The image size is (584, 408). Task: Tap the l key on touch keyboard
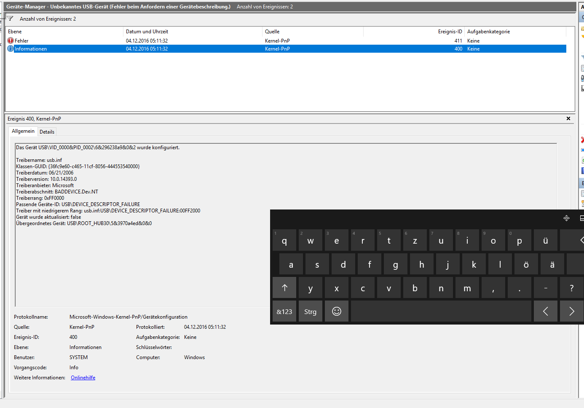(x=500, y=264)
